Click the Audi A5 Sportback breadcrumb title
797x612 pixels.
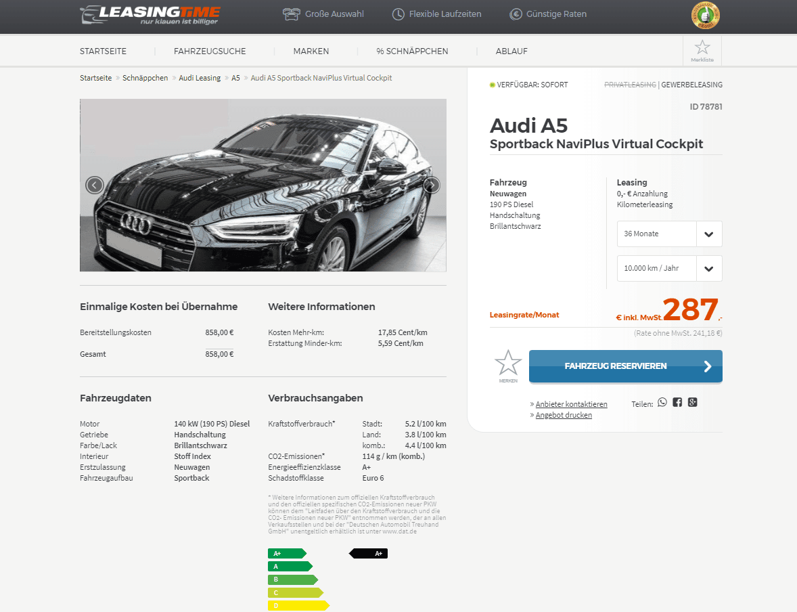321,78
